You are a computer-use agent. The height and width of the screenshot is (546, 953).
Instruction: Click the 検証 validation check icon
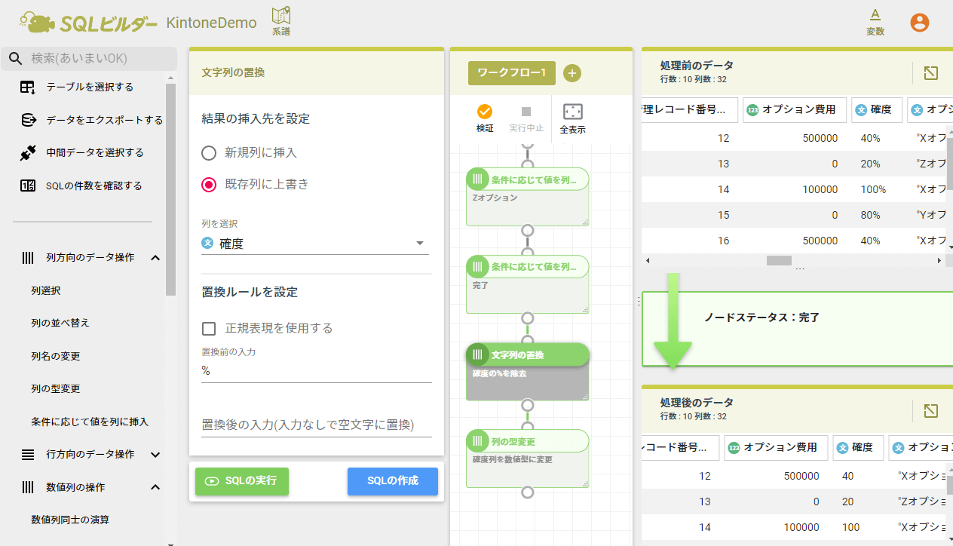click(x=485, y=112)
